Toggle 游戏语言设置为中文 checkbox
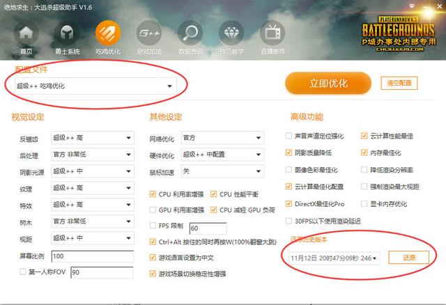The width and height of the screenshot is (446, 305). 153,258
